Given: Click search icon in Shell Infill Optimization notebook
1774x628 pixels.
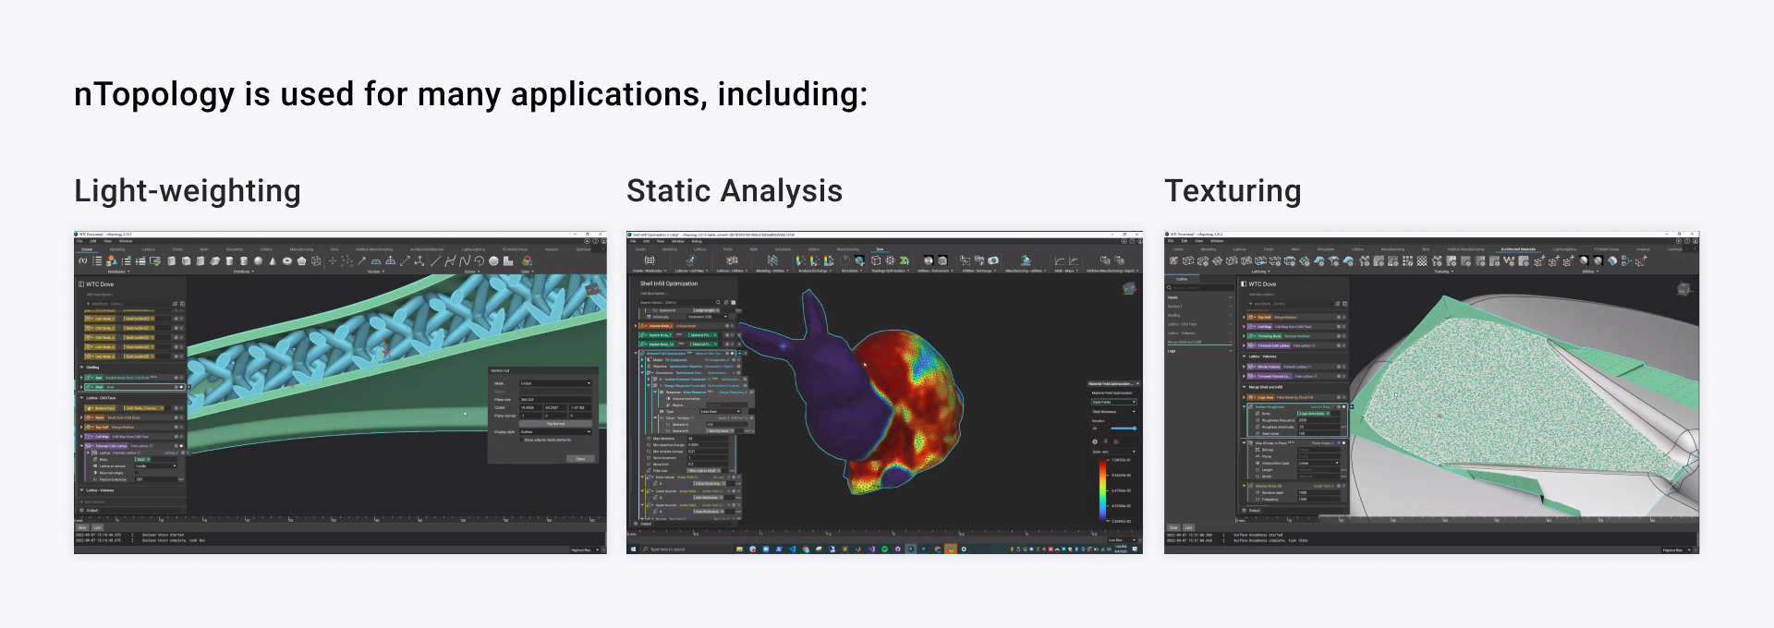Looking at the screenshot, I should (x=718, y=302).
